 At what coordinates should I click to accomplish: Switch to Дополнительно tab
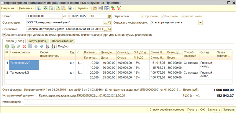click(x=63, y=41)
